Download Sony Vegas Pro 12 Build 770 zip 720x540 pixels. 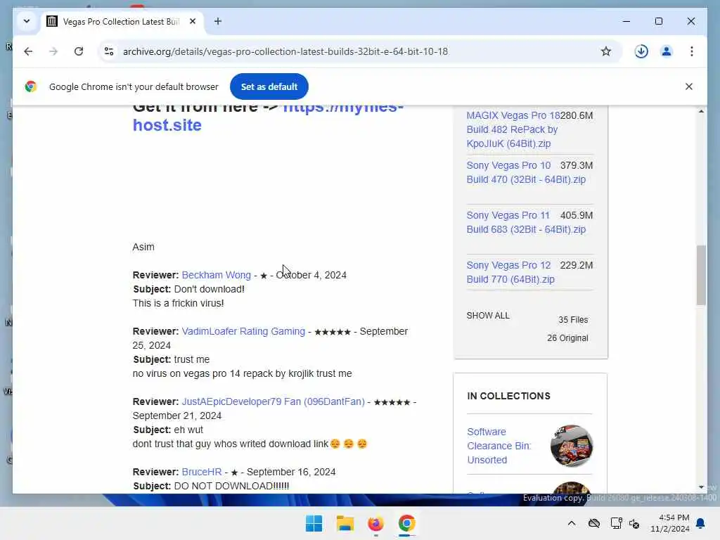tap(510, 272)
